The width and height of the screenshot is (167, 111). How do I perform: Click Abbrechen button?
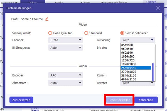(146, 100)
